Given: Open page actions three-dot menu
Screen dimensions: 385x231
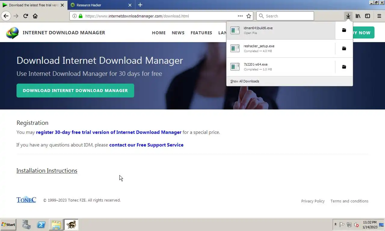Looking at the screenshot, I should [x=240, y=16].
